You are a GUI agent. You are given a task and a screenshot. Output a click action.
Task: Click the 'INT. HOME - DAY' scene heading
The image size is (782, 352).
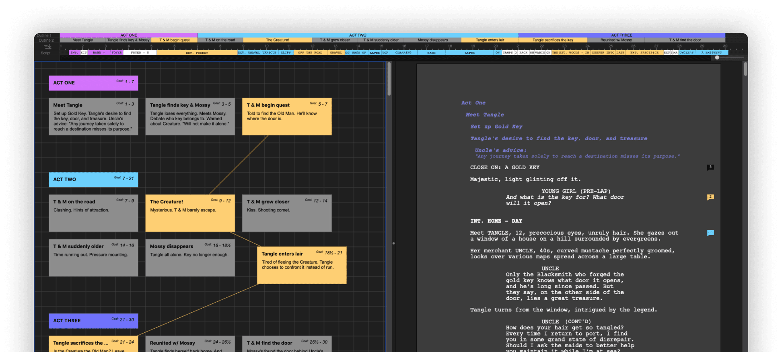coord(496,221)
